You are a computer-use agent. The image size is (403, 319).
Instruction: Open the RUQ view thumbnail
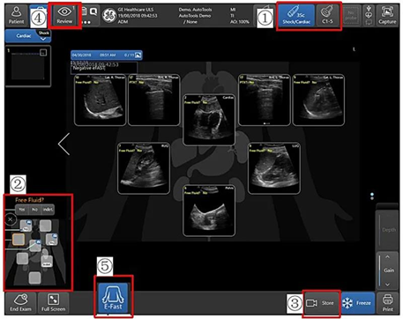pyautogui.click(x=144, y=168)
